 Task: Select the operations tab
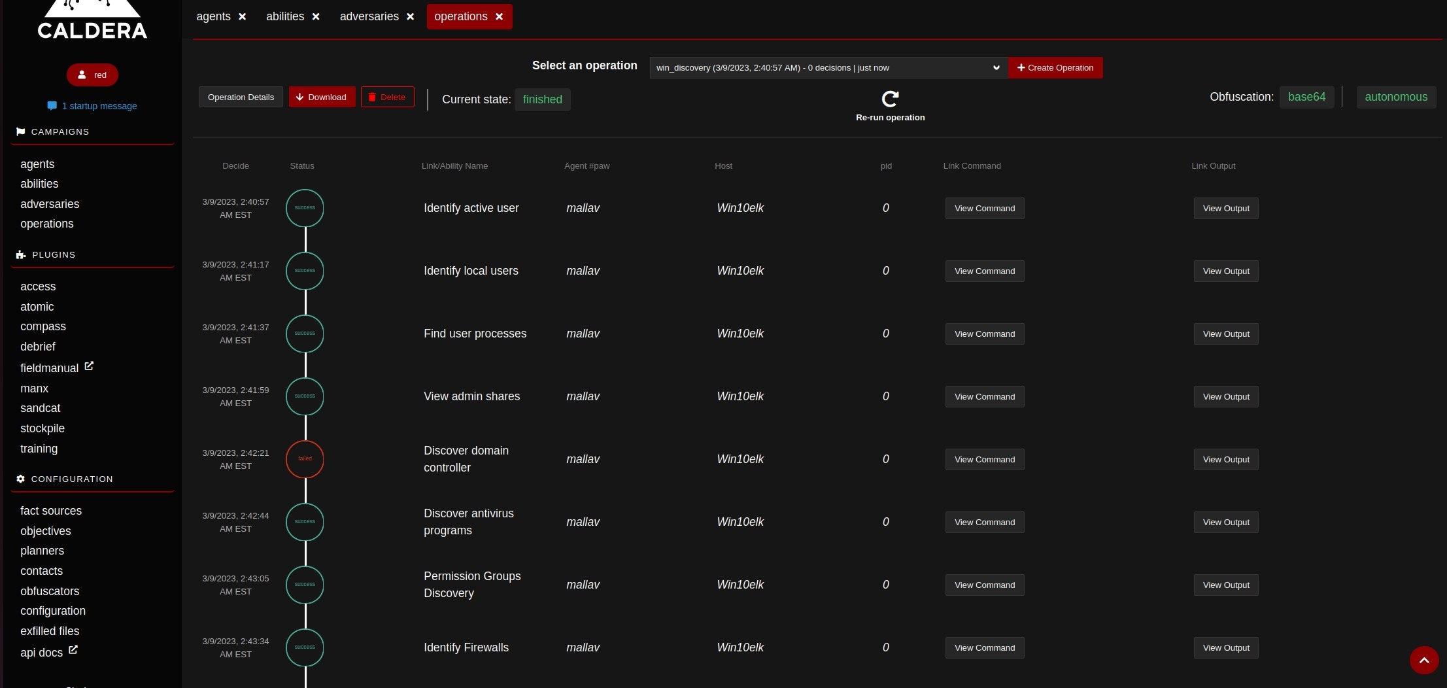pyautogui.click(x=461, y=17)
